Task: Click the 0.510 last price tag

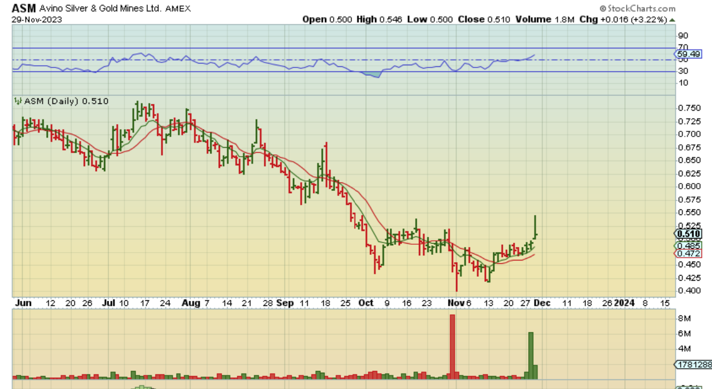Action: tap(688, 234)
